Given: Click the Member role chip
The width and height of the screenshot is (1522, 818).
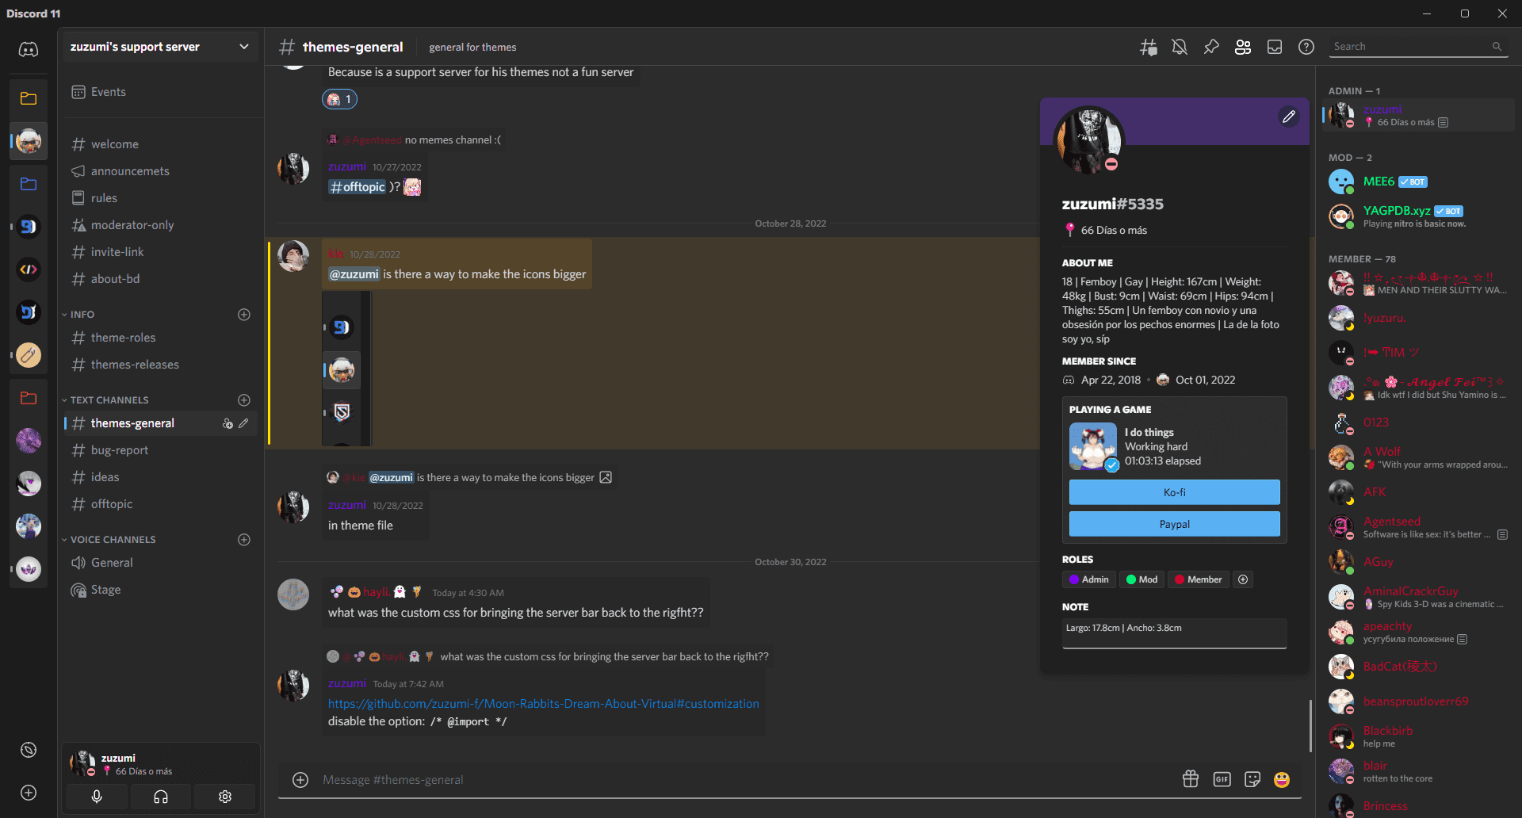Looking at the screenshot, I should (1198, 579).
